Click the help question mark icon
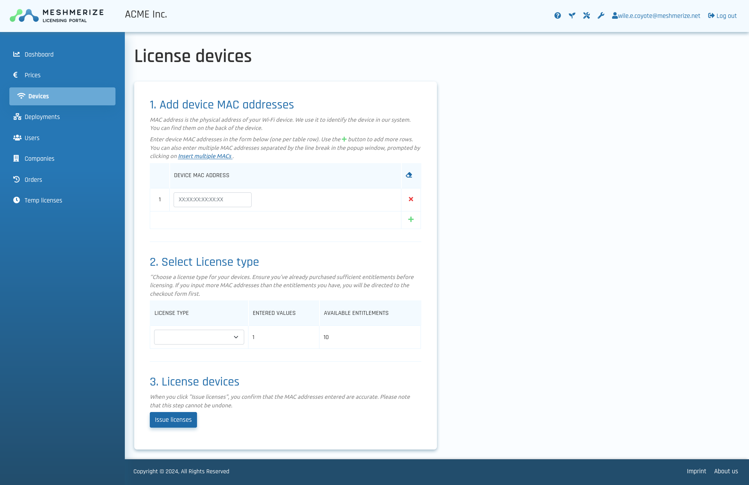Screen dimensions: 749x485 (557, 16)
